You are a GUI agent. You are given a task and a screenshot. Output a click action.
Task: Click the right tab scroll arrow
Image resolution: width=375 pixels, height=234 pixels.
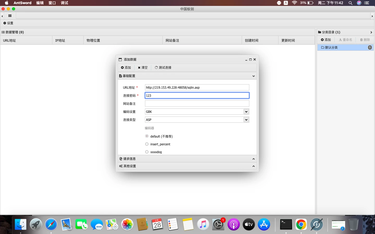(372, 16)
